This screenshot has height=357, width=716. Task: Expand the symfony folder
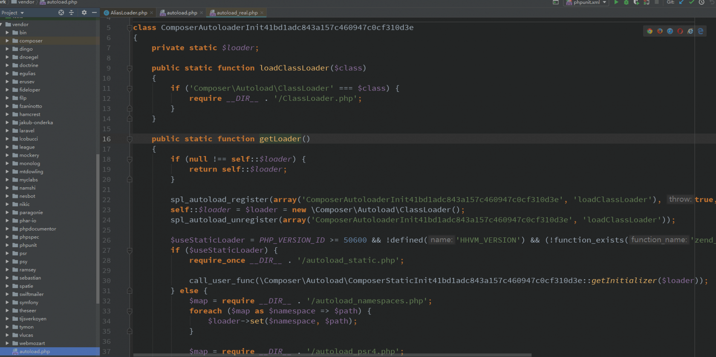pyautogui.click(x=7, y=303)
